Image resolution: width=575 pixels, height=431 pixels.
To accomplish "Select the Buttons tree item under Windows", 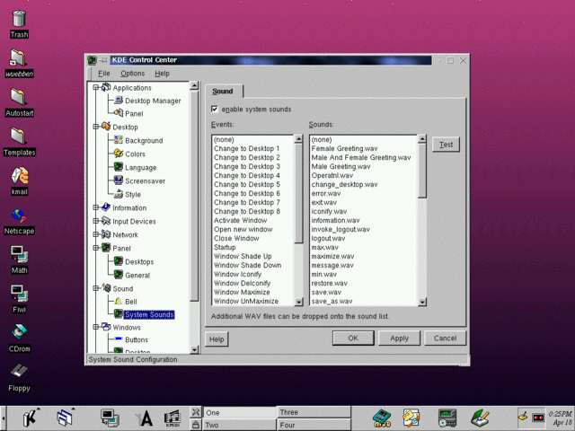I will [137, 339].
